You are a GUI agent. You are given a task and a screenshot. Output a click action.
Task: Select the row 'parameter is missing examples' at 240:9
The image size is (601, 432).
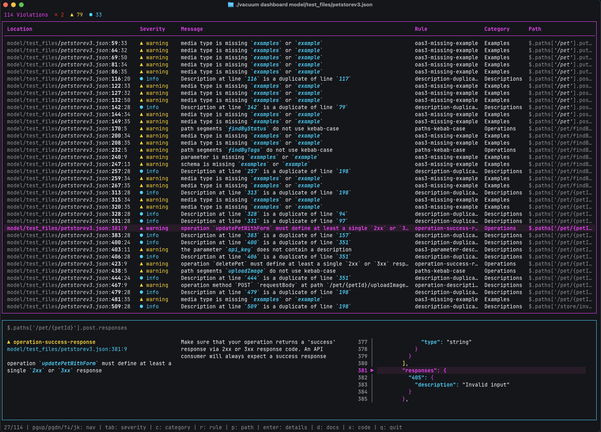click(x=300, y=157)
